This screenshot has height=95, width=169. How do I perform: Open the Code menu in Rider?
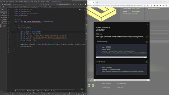point(16,2)
